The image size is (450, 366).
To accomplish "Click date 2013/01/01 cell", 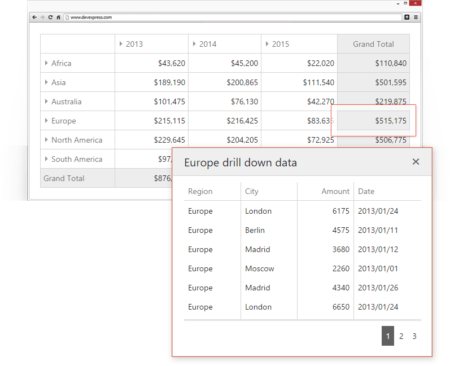I will coord(387,268).
